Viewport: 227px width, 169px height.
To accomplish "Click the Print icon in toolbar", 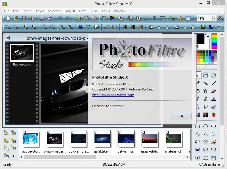I will (x=42, y=18).
